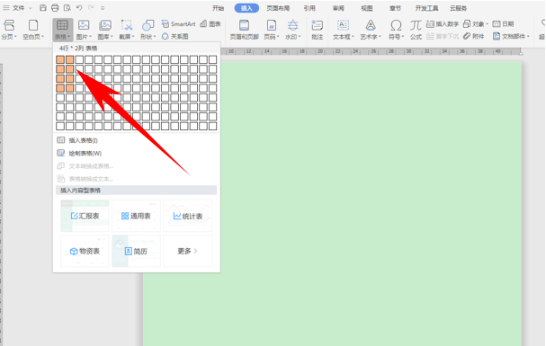Image resolution: width=546 pixels, height=346 pixels.
Task: Select the 汇报表 table template
Action: (85, 216)
